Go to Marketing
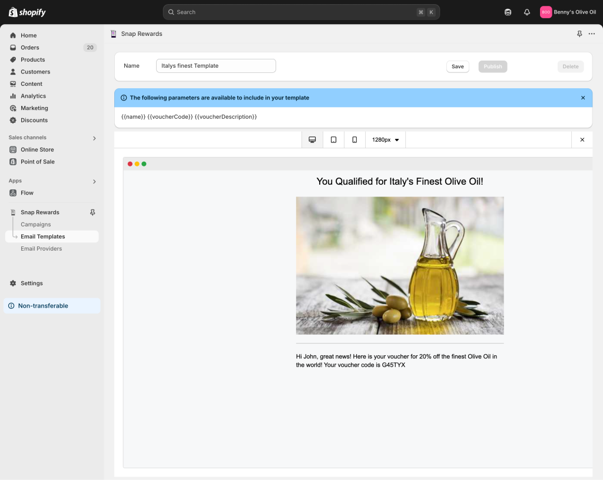The height and width of the screenshot is (480, 603). click(52, 108)
